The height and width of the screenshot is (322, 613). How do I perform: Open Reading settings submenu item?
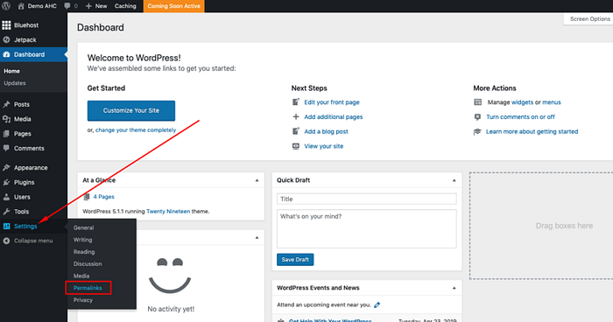(x=84, y=252)
